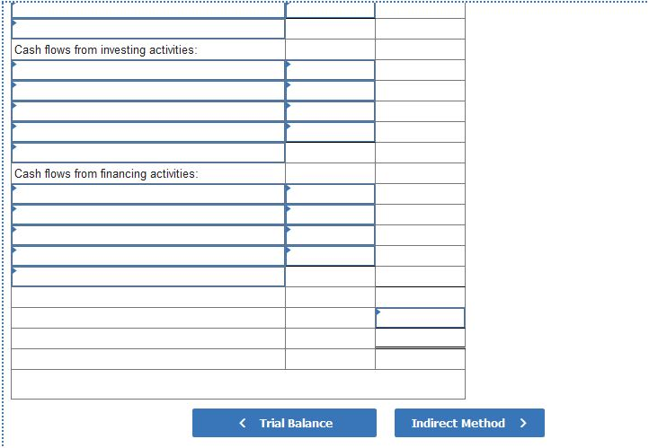This screenshot has height=448, width=649.
Task: Select fourth amount field under investing activities
Action: pyautogui.click(x=330, y=132)
